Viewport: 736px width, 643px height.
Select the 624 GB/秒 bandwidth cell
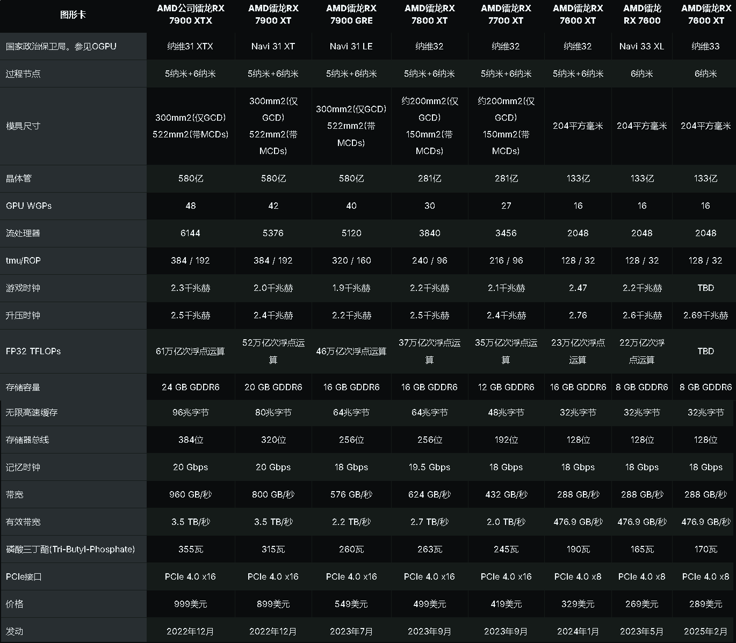point(429,494)
